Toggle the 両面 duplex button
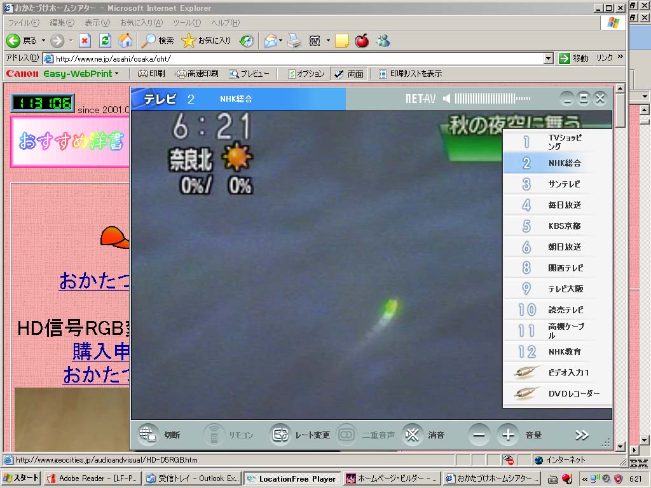This screenshot has height=488, width=651. point(350,74)
